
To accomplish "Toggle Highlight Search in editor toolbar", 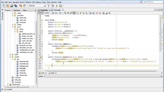I will click(74, 13).
